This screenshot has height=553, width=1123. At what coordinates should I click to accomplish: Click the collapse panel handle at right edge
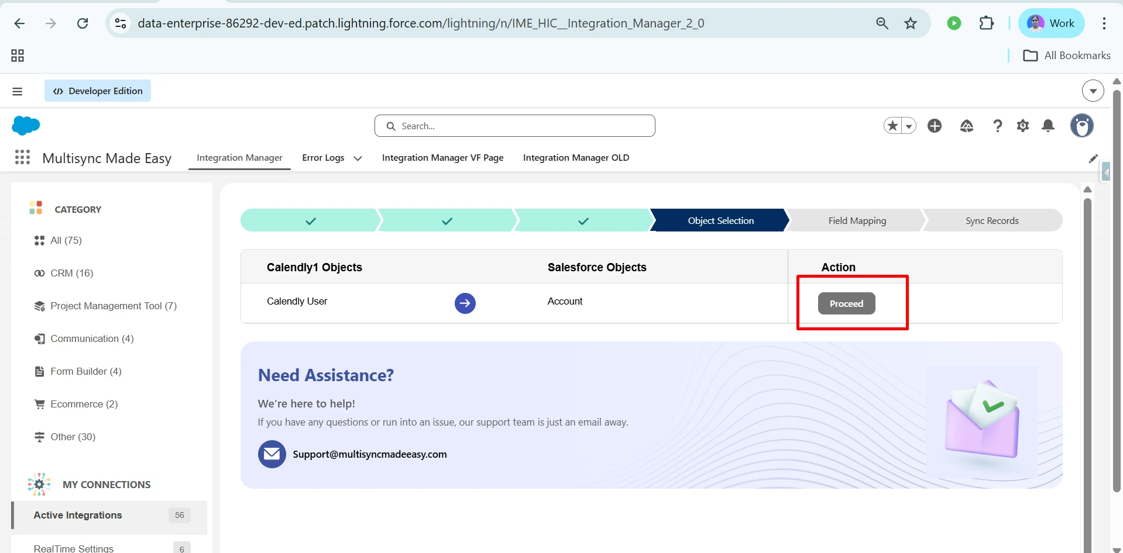pyautogui.click(x=1105, y=172)
